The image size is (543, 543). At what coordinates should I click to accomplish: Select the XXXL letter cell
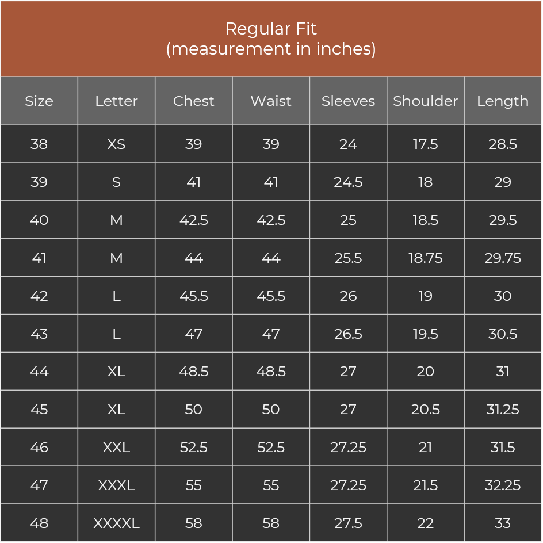tap(116, 485)
